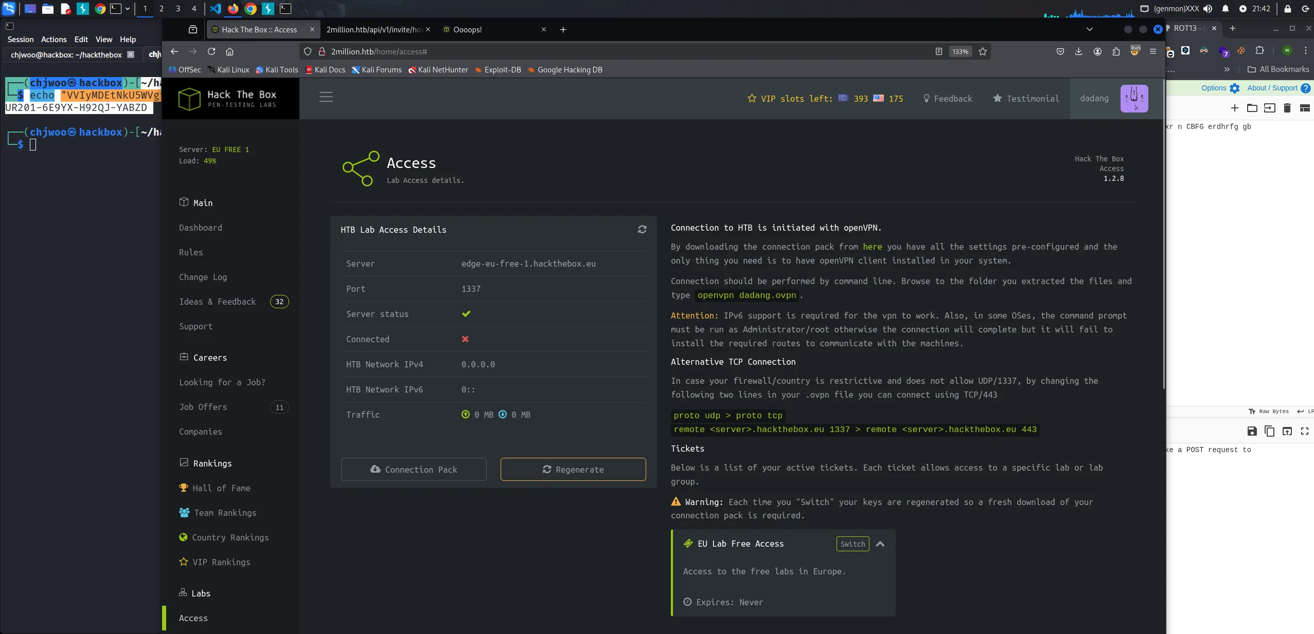Bookmark page with the star icon

(x=982, y=51)
